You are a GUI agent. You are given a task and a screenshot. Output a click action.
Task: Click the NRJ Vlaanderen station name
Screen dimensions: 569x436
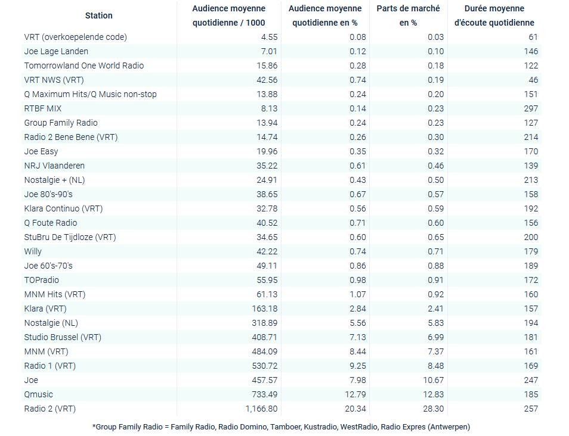(x=54, y=166)
